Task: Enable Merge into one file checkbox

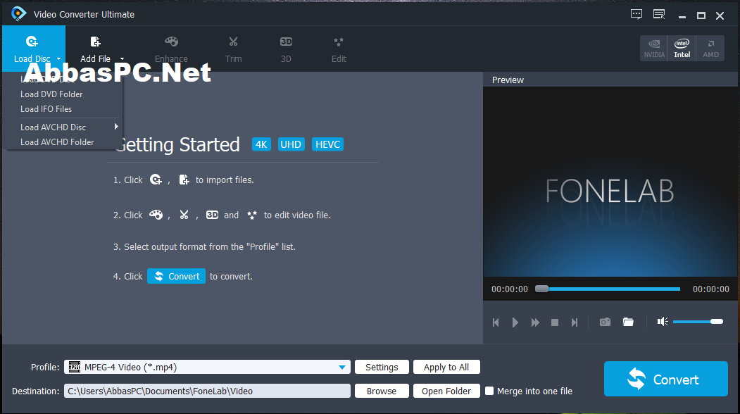Action: pos(489,391)
